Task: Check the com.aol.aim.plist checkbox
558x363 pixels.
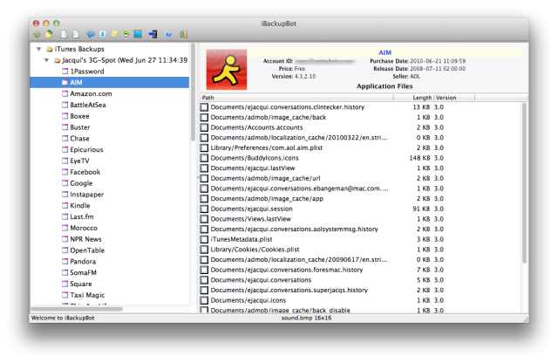Action: coord(204,147)
